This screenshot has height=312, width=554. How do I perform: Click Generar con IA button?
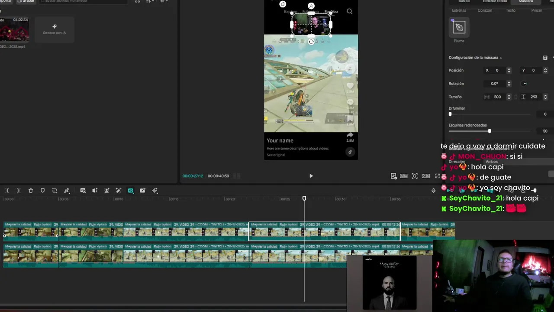pos(55,29)
